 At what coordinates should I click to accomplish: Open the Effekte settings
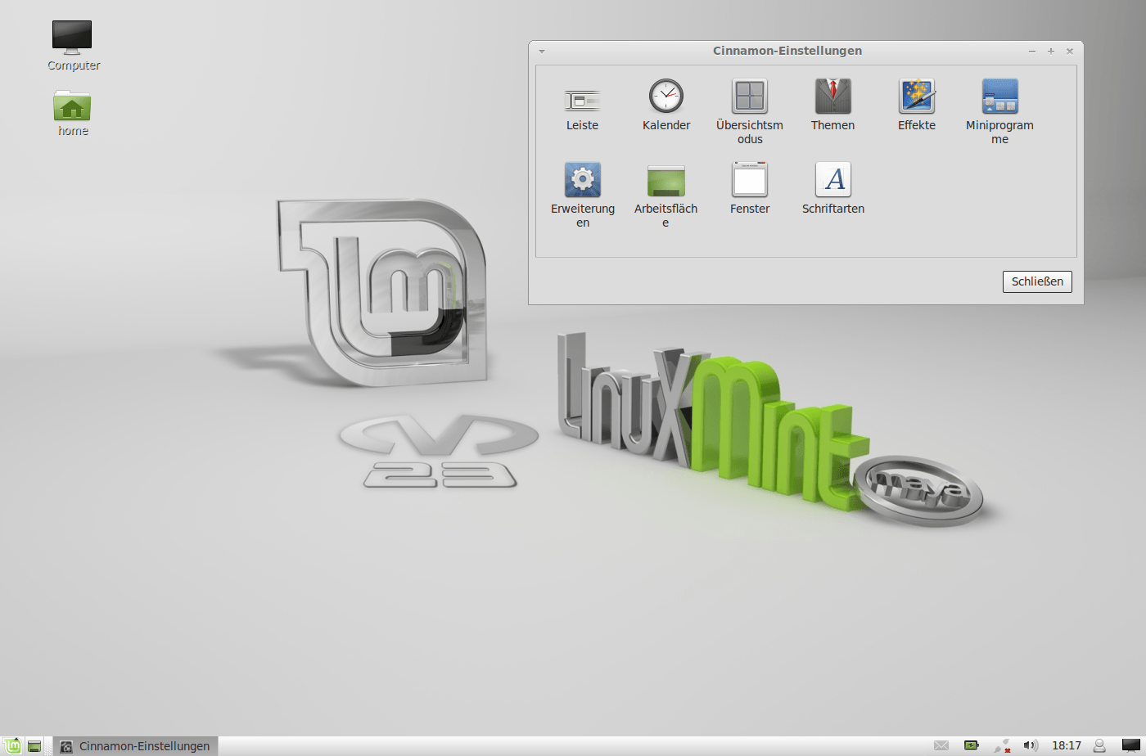point(916,97)
